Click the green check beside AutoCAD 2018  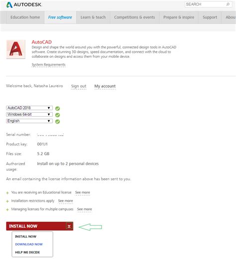[58, 109]
